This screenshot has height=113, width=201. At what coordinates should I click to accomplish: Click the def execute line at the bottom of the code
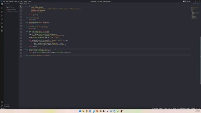[38, 55]
